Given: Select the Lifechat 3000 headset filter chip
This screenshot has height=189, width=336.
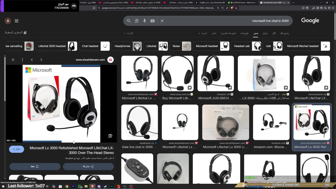Looking at the screenshot, I should click(56, 46).
